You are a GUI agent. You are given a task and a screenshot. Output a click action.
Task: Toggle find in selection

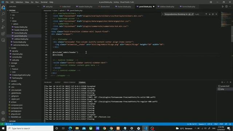[213, 14]
